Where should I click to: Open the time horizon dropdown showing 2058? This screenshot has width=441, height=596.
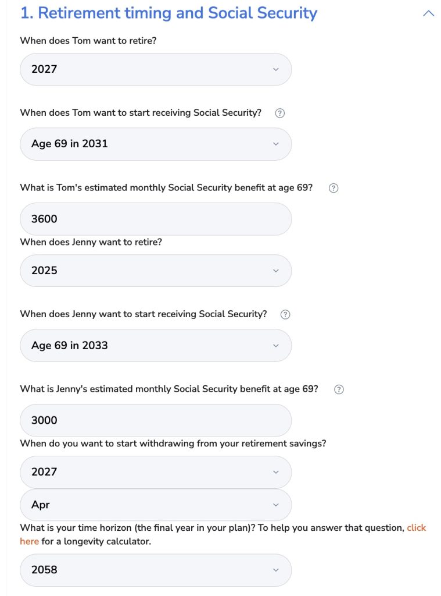coord(155,570)
